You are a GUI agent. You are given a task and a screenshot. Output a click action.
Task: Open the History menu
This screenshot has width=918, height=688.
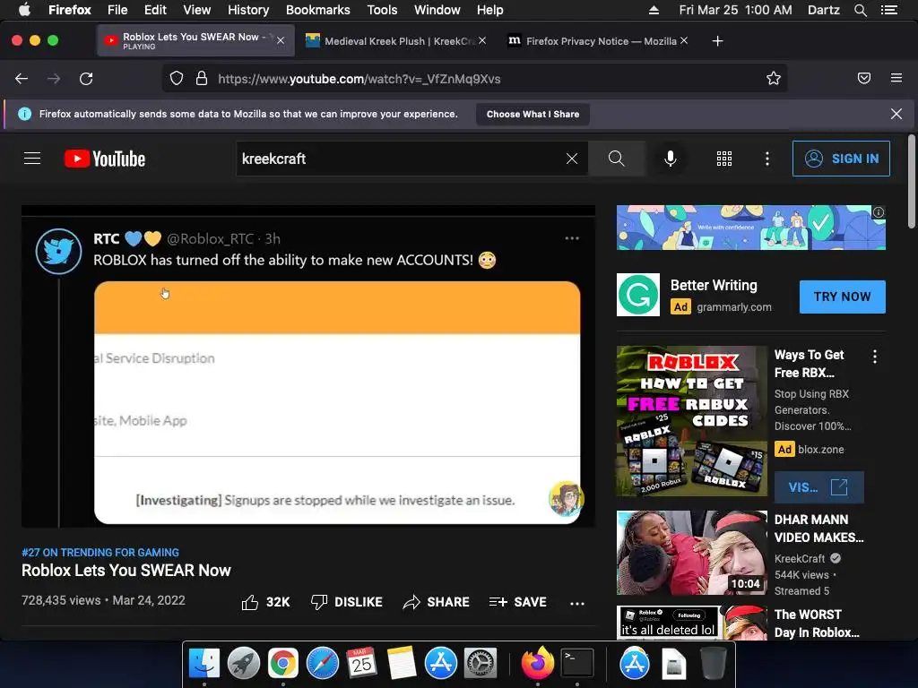pos(248,10)
